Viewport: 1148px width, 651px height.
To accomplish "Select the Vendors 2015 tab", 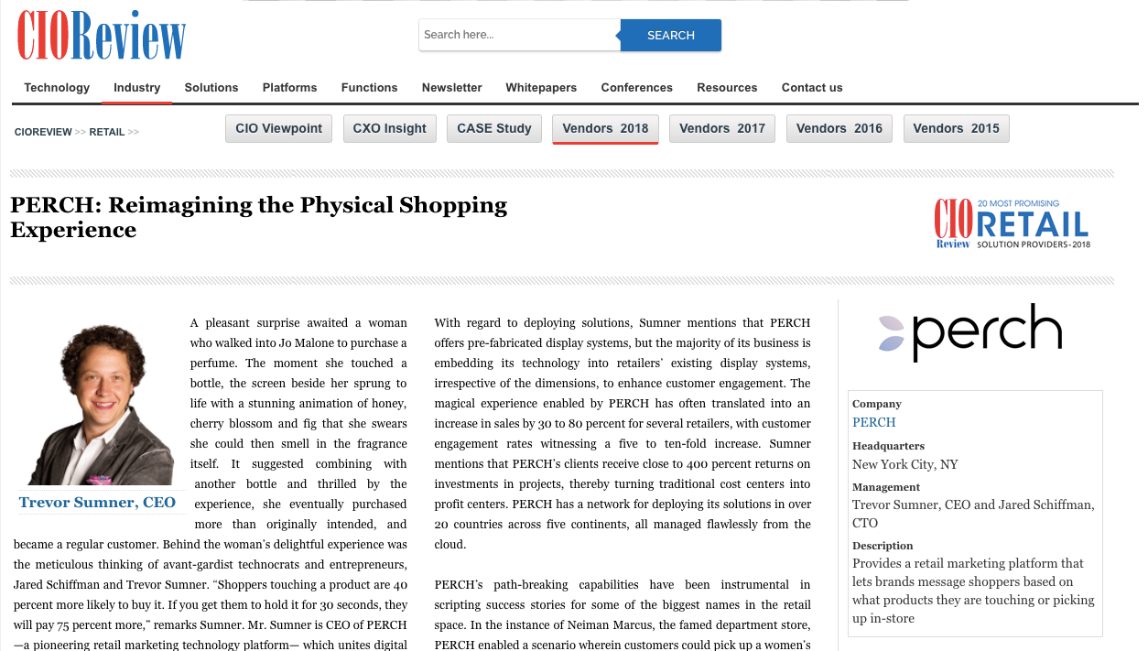I will 957,128.
